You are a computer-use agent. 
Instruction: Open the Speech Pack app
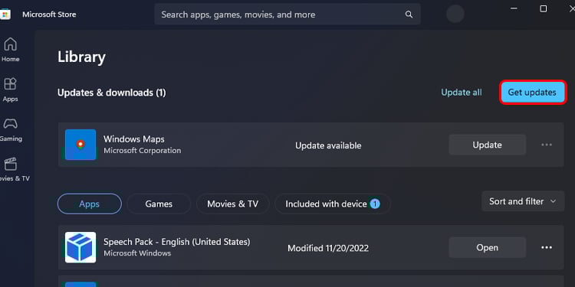click(x=488, y=248)
